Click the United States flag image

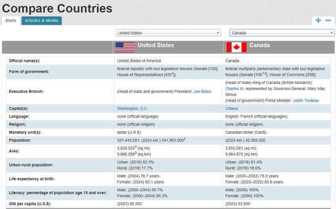coord(125,47)
